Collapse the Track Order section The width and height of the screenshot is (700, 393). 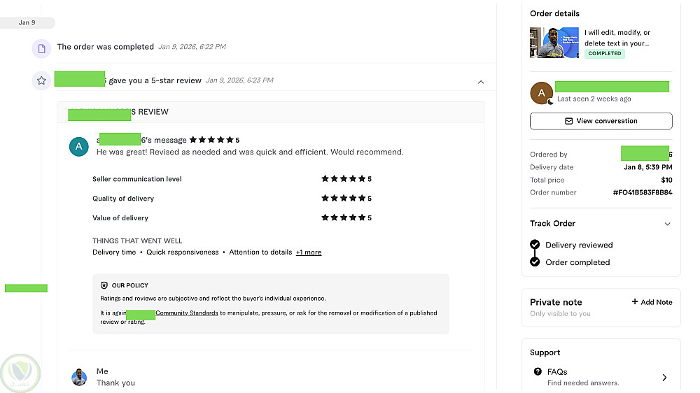point(667,224)
